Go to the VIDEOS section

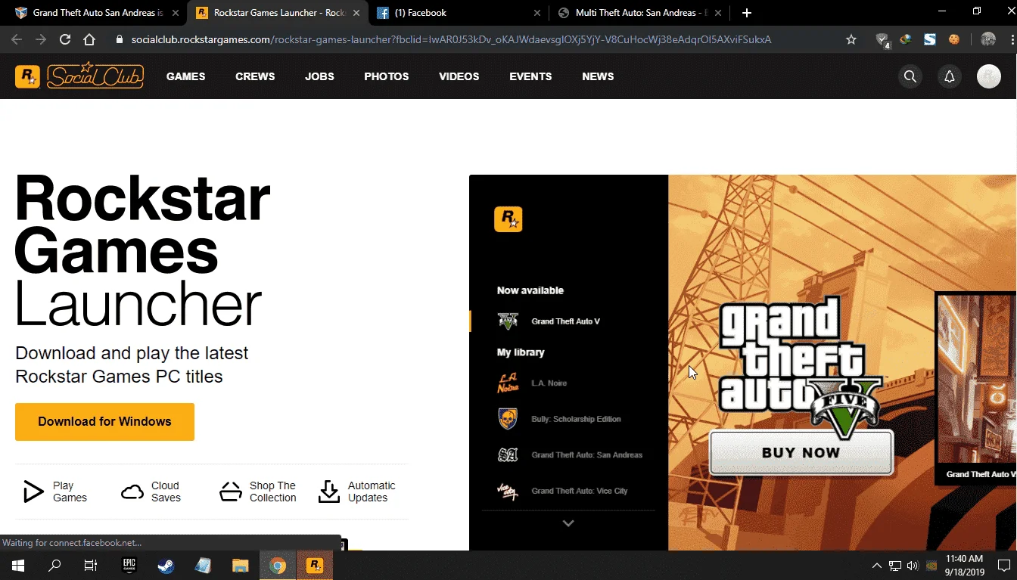tap(459, 76)
